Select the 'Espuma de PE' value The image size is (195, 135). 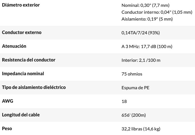click(135, 88)
